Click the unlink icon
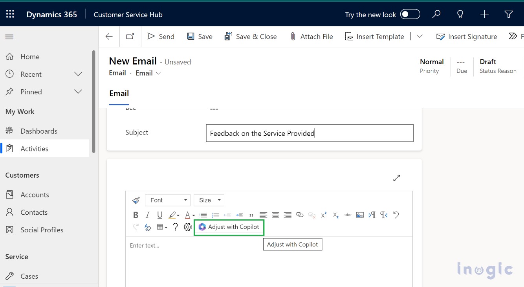The width and height of the screenshot is (524, 287). coord(312,215)
